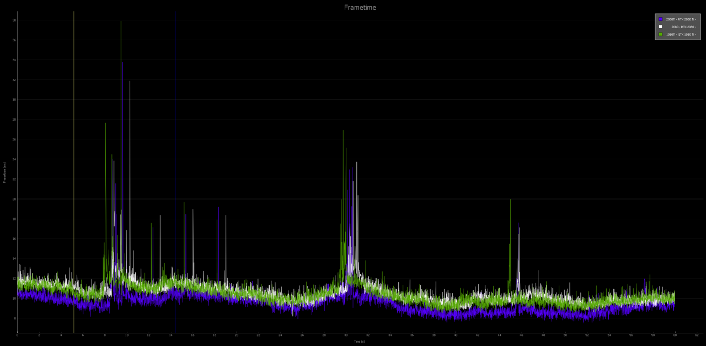Click the Time (s) x-axis label
706x346 pixels.
[360, 342]
